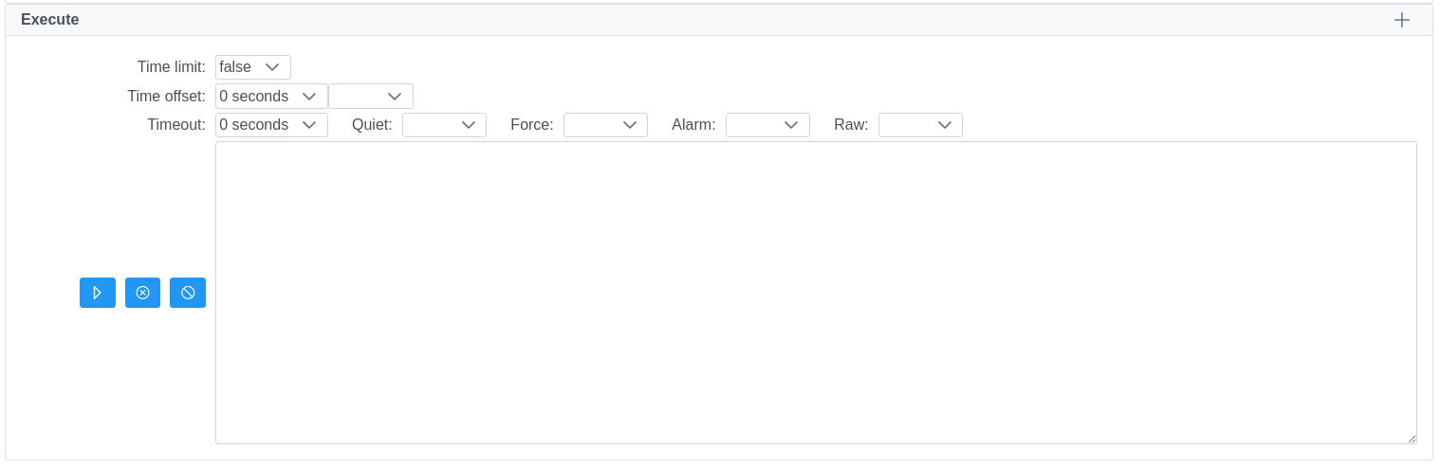Viewport: 1440px width, 467px height.
Task: Open the Alarm option dropdown
Action: 767,125
